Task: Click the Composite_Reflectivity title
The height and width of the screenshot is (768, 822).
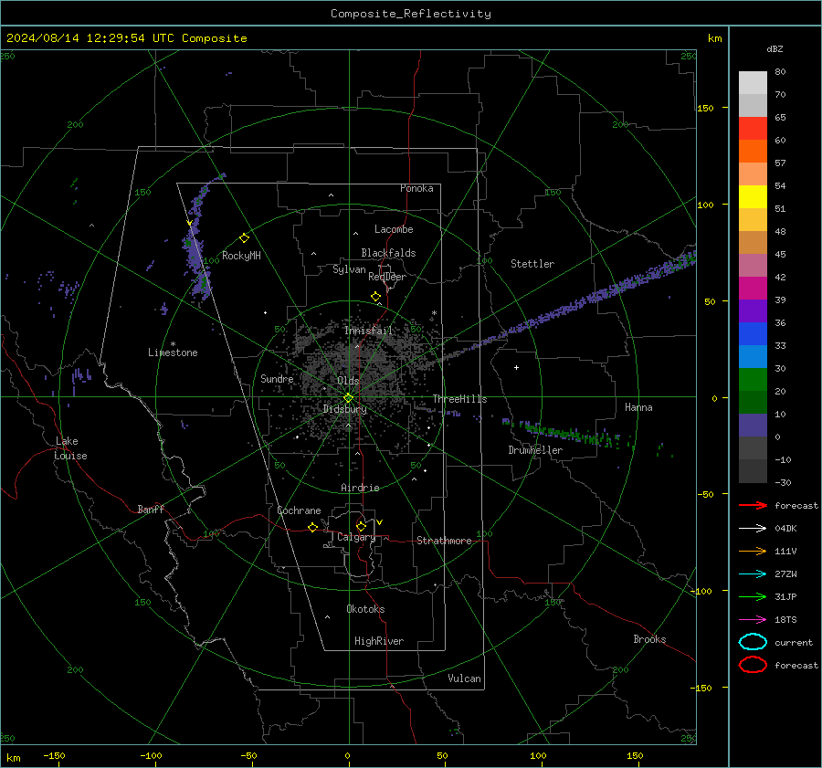Action: [411, 14]
